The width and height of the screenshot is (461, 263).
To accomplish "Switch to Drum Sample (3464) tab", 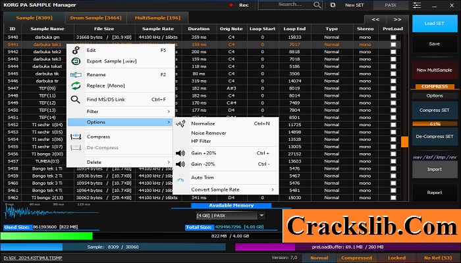I will [x=96, y=18].
